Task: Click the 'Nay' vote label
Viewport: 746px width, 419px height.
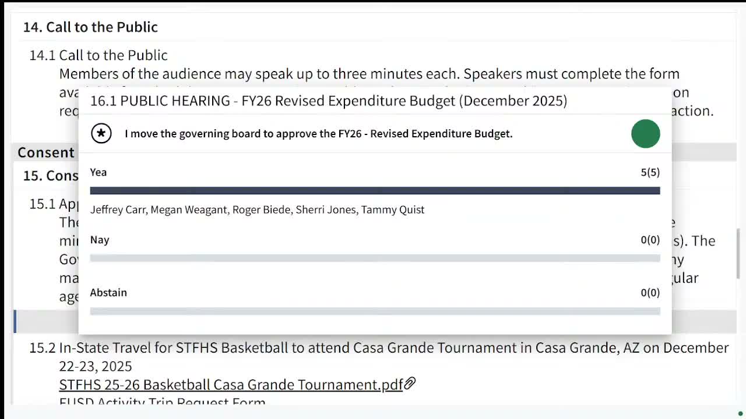Action: 100,240
